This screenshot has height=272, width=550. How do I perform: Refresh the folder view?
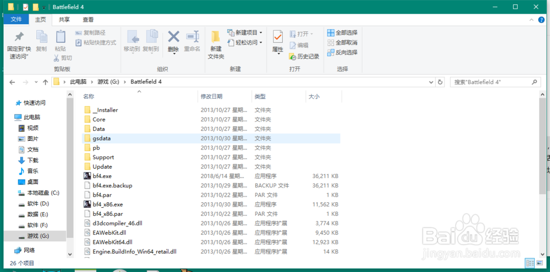[440, 82]
